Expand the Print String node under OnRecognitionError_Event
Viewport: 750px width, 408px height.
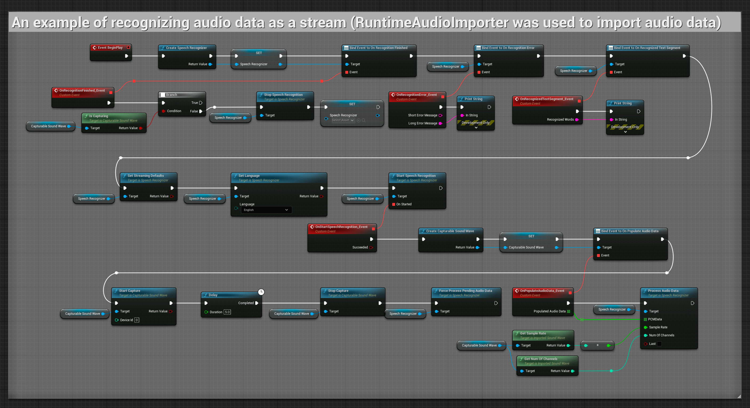click(x=476, y=127)
